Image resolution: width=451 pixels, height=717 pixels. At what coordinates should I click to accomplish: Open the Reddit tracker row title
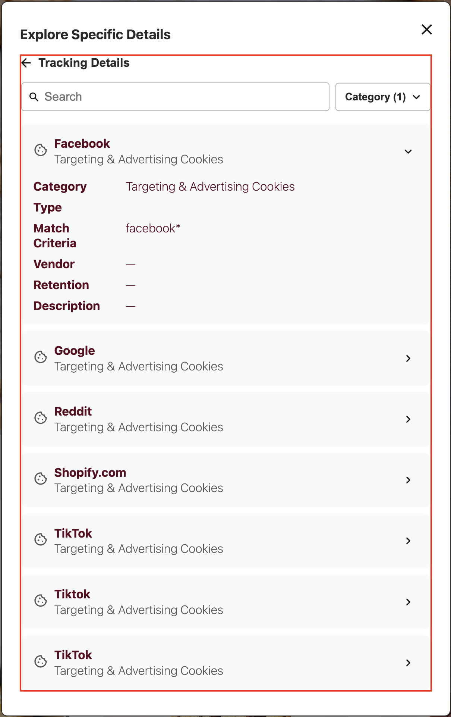click(x=73, y=411)
